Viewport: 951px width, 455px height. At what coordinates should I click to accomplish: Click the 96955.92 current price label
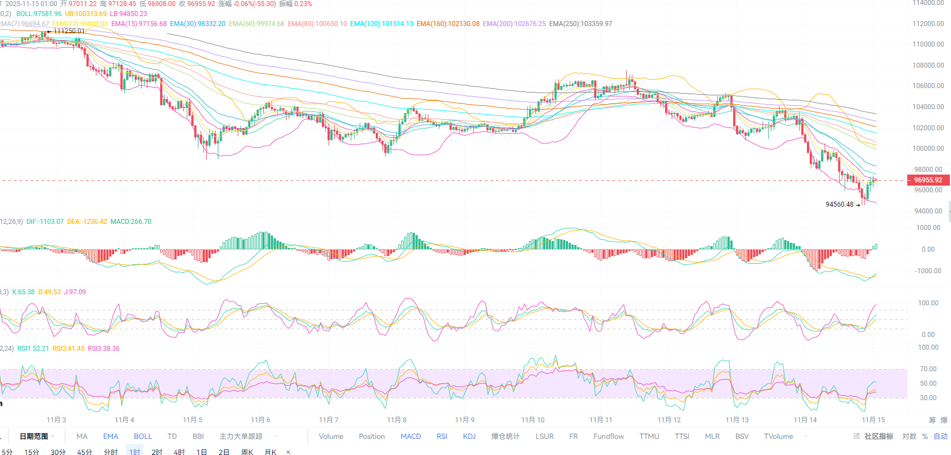(928, 180)
